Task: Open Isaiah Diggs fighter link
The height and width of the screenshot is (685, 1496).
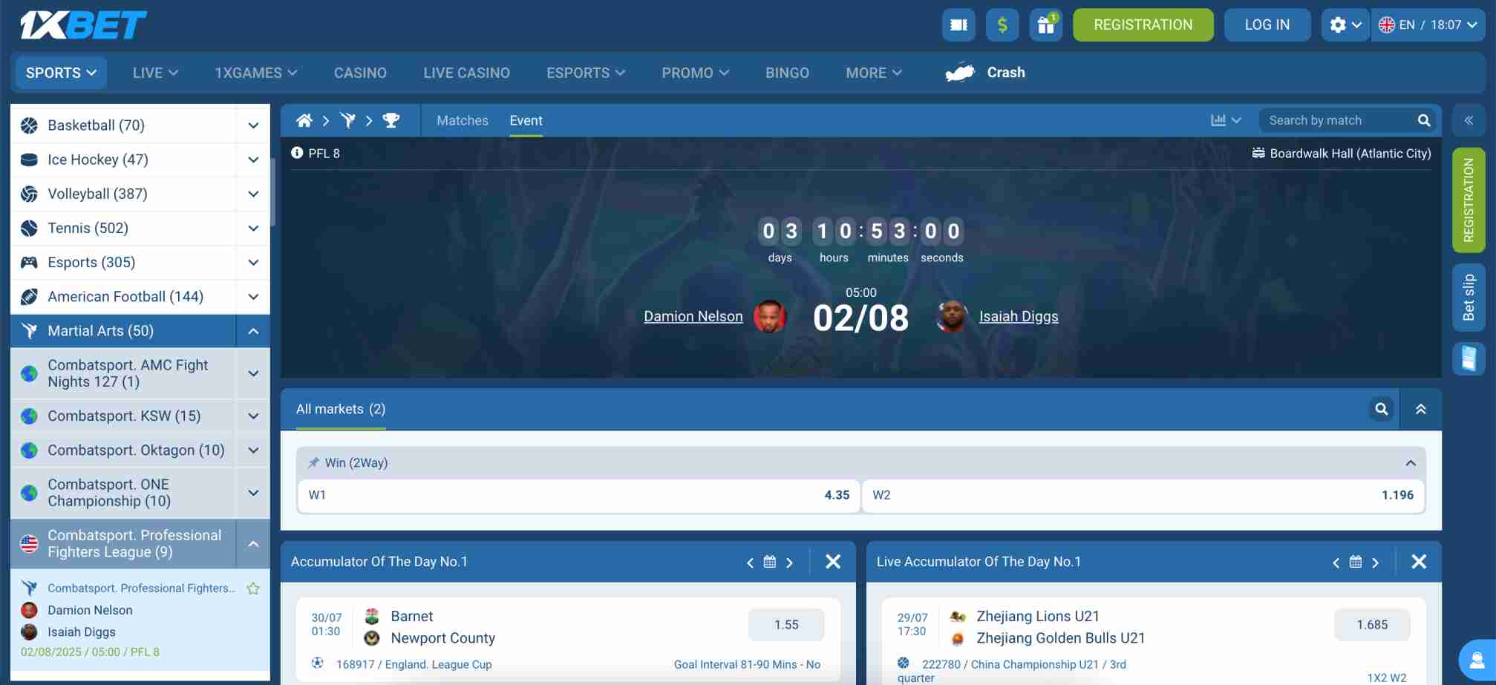Action: tap(1019, 316)
